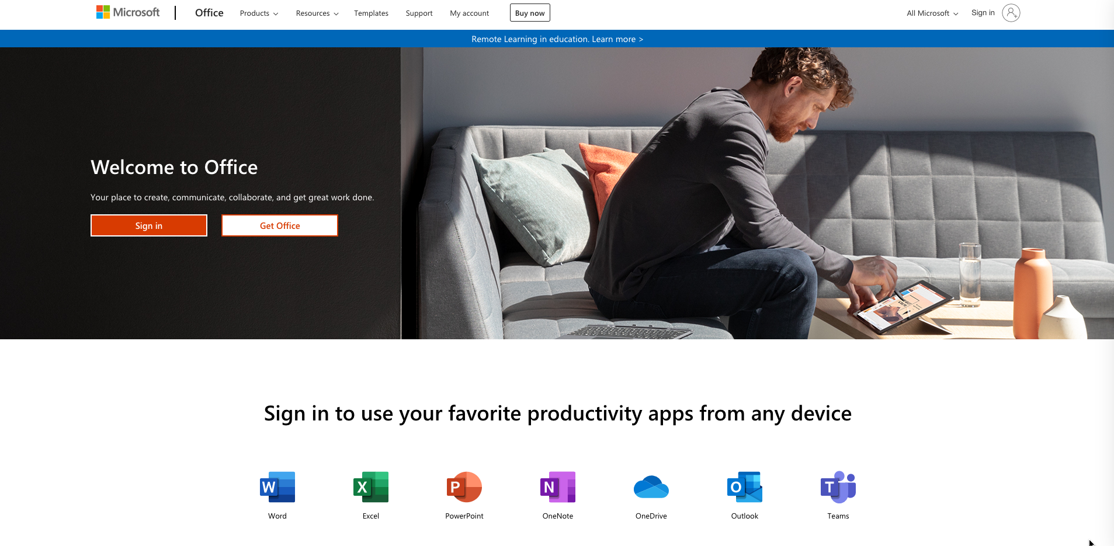Click the account profile icon
Screen dimensions: 1114x546
[1011, 12]
